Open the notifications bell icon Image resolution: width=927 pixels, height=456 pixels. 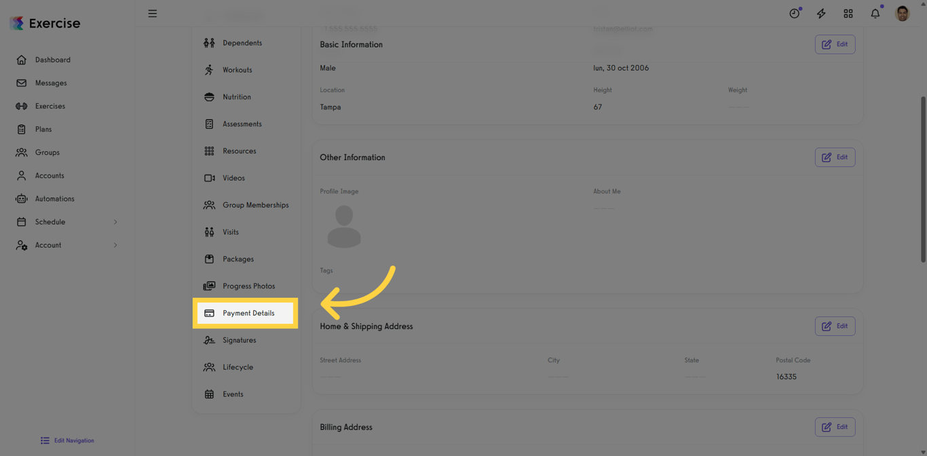click(x=875, y=13)
